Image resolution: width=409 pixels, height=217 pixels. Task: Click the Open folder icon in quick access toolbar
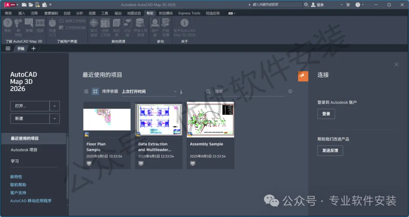31,5
